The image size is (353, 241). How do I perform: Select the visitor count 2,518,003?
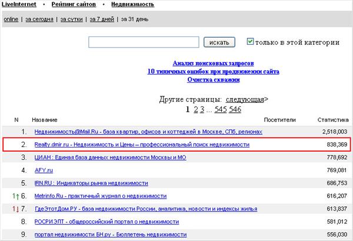pyautogui.click(x=335, y=132)
